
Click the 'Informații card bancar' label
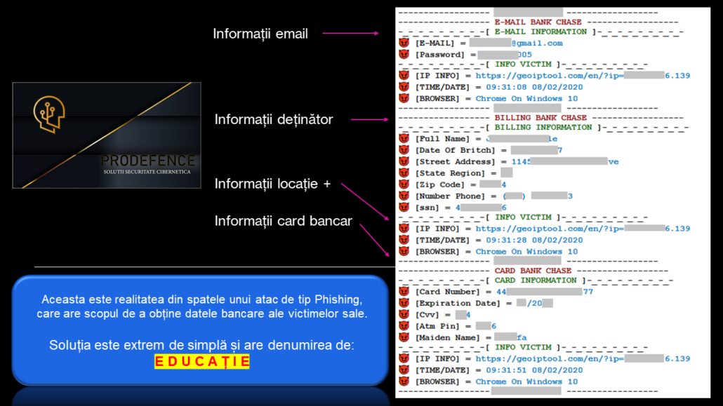coord(283,221)
